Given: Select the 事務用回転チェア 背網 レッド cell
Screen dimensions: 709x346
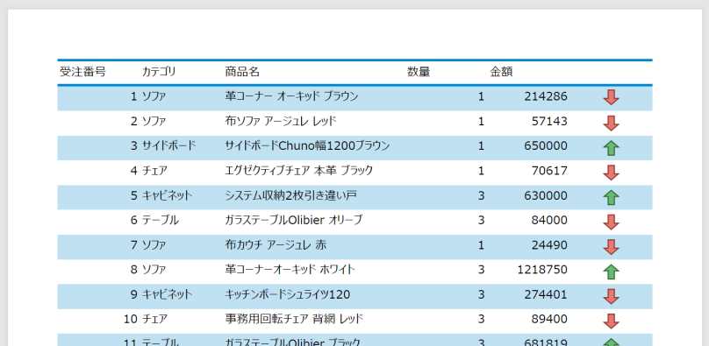Looking at the screenshot, I should tap(294, 320).
